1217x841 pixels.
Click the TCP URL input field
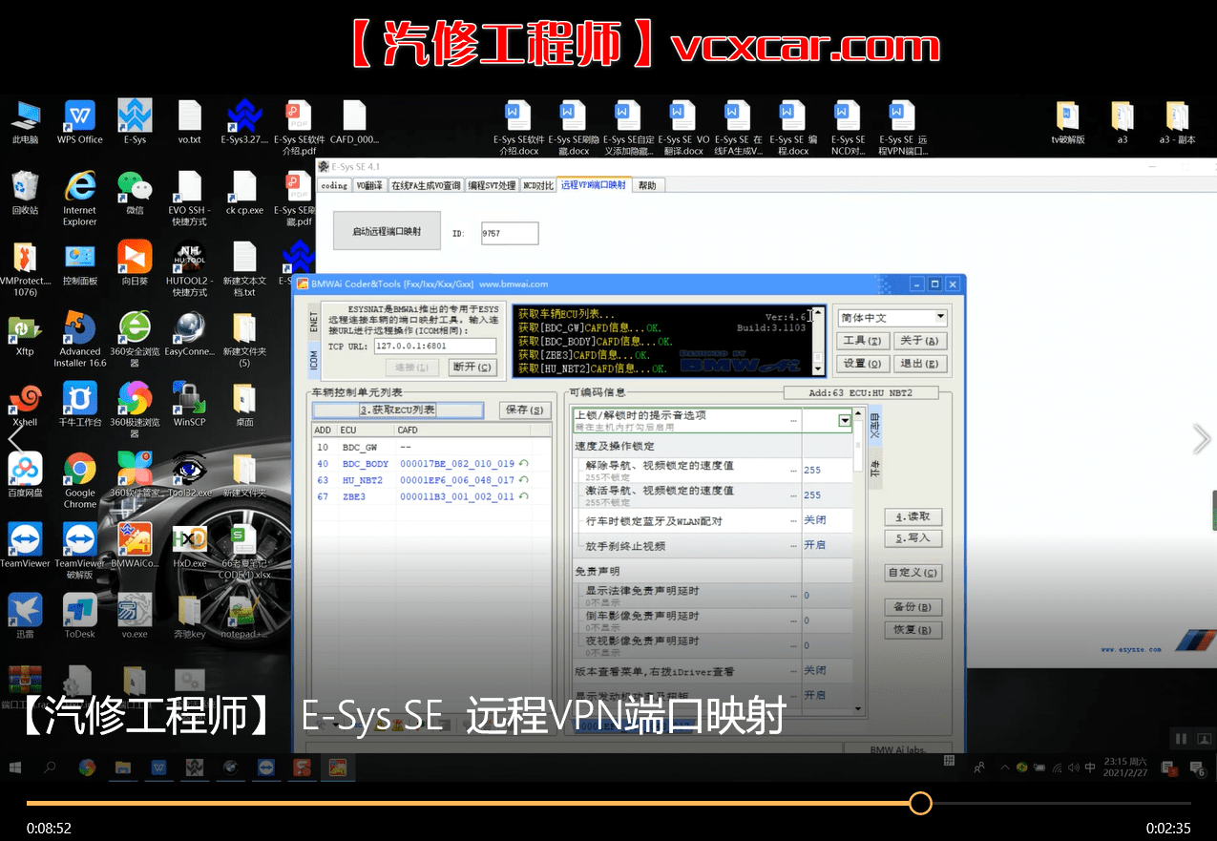[434, 347]
